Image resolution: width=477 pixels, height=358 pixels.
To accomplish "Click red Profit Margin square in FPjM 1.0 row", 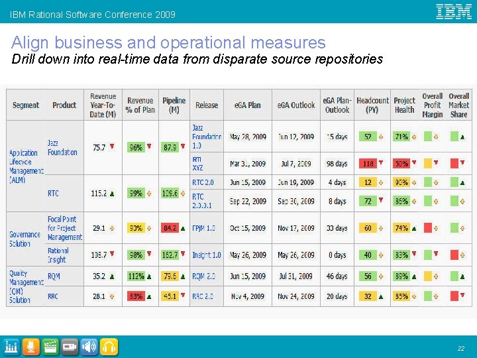I will pos(428,227).
